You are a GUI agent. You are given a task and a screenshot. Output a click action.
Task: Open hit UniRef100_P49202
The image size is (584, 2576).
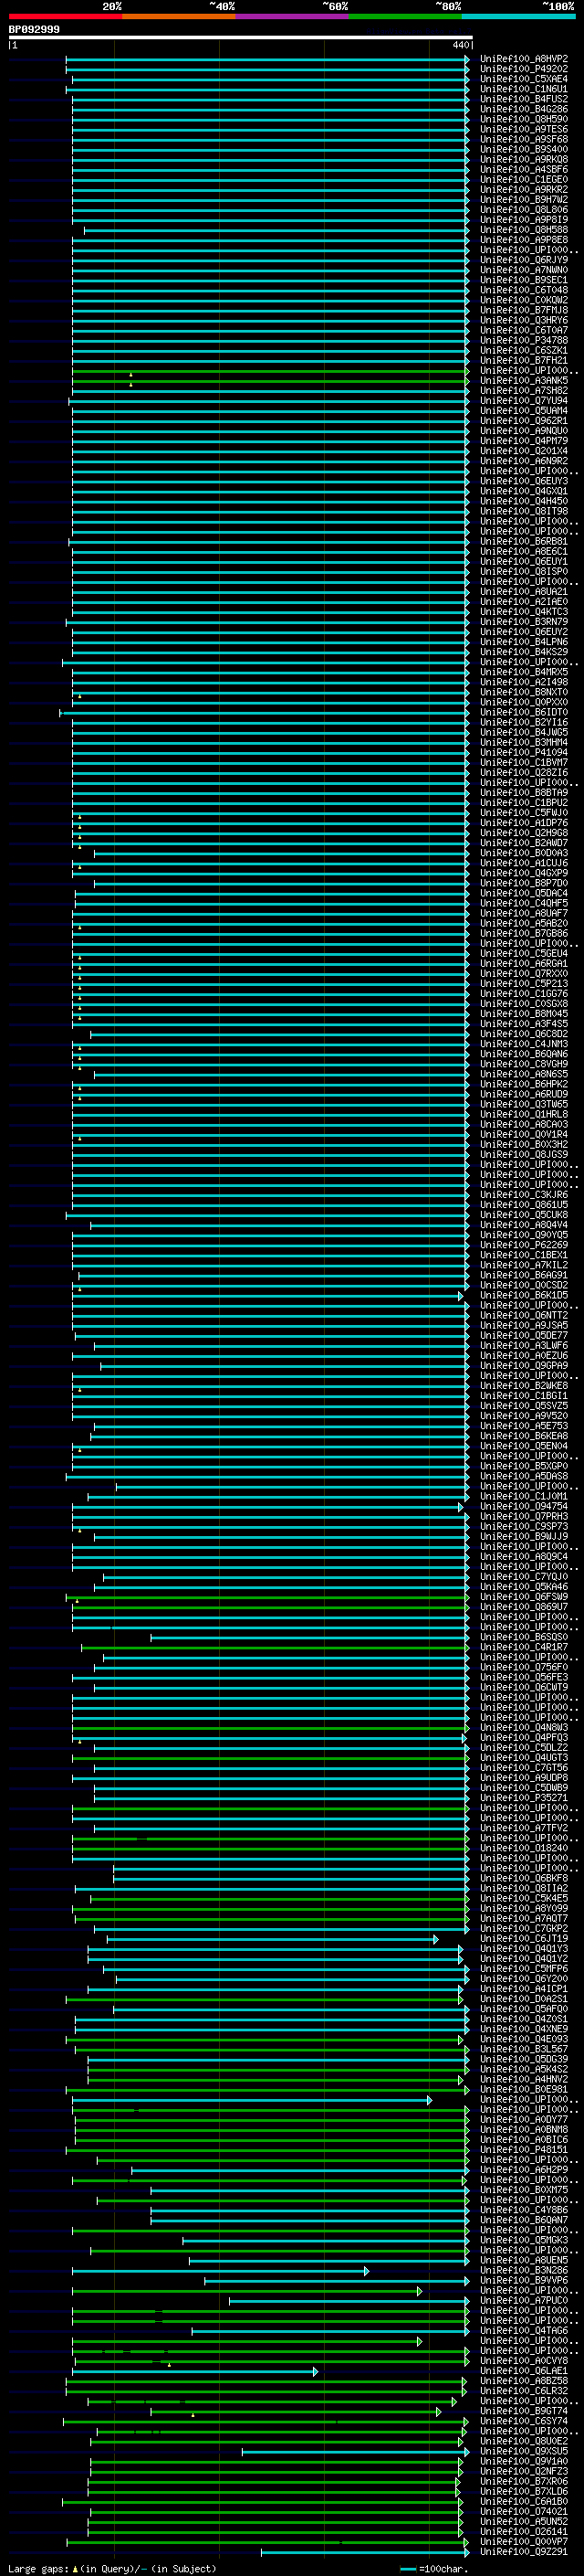click(x=524, y=69)
